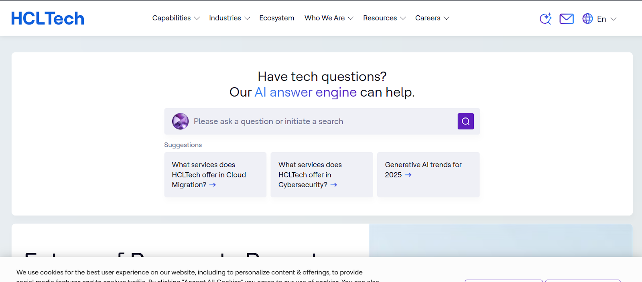Open the Industries menu

[225, 18]
